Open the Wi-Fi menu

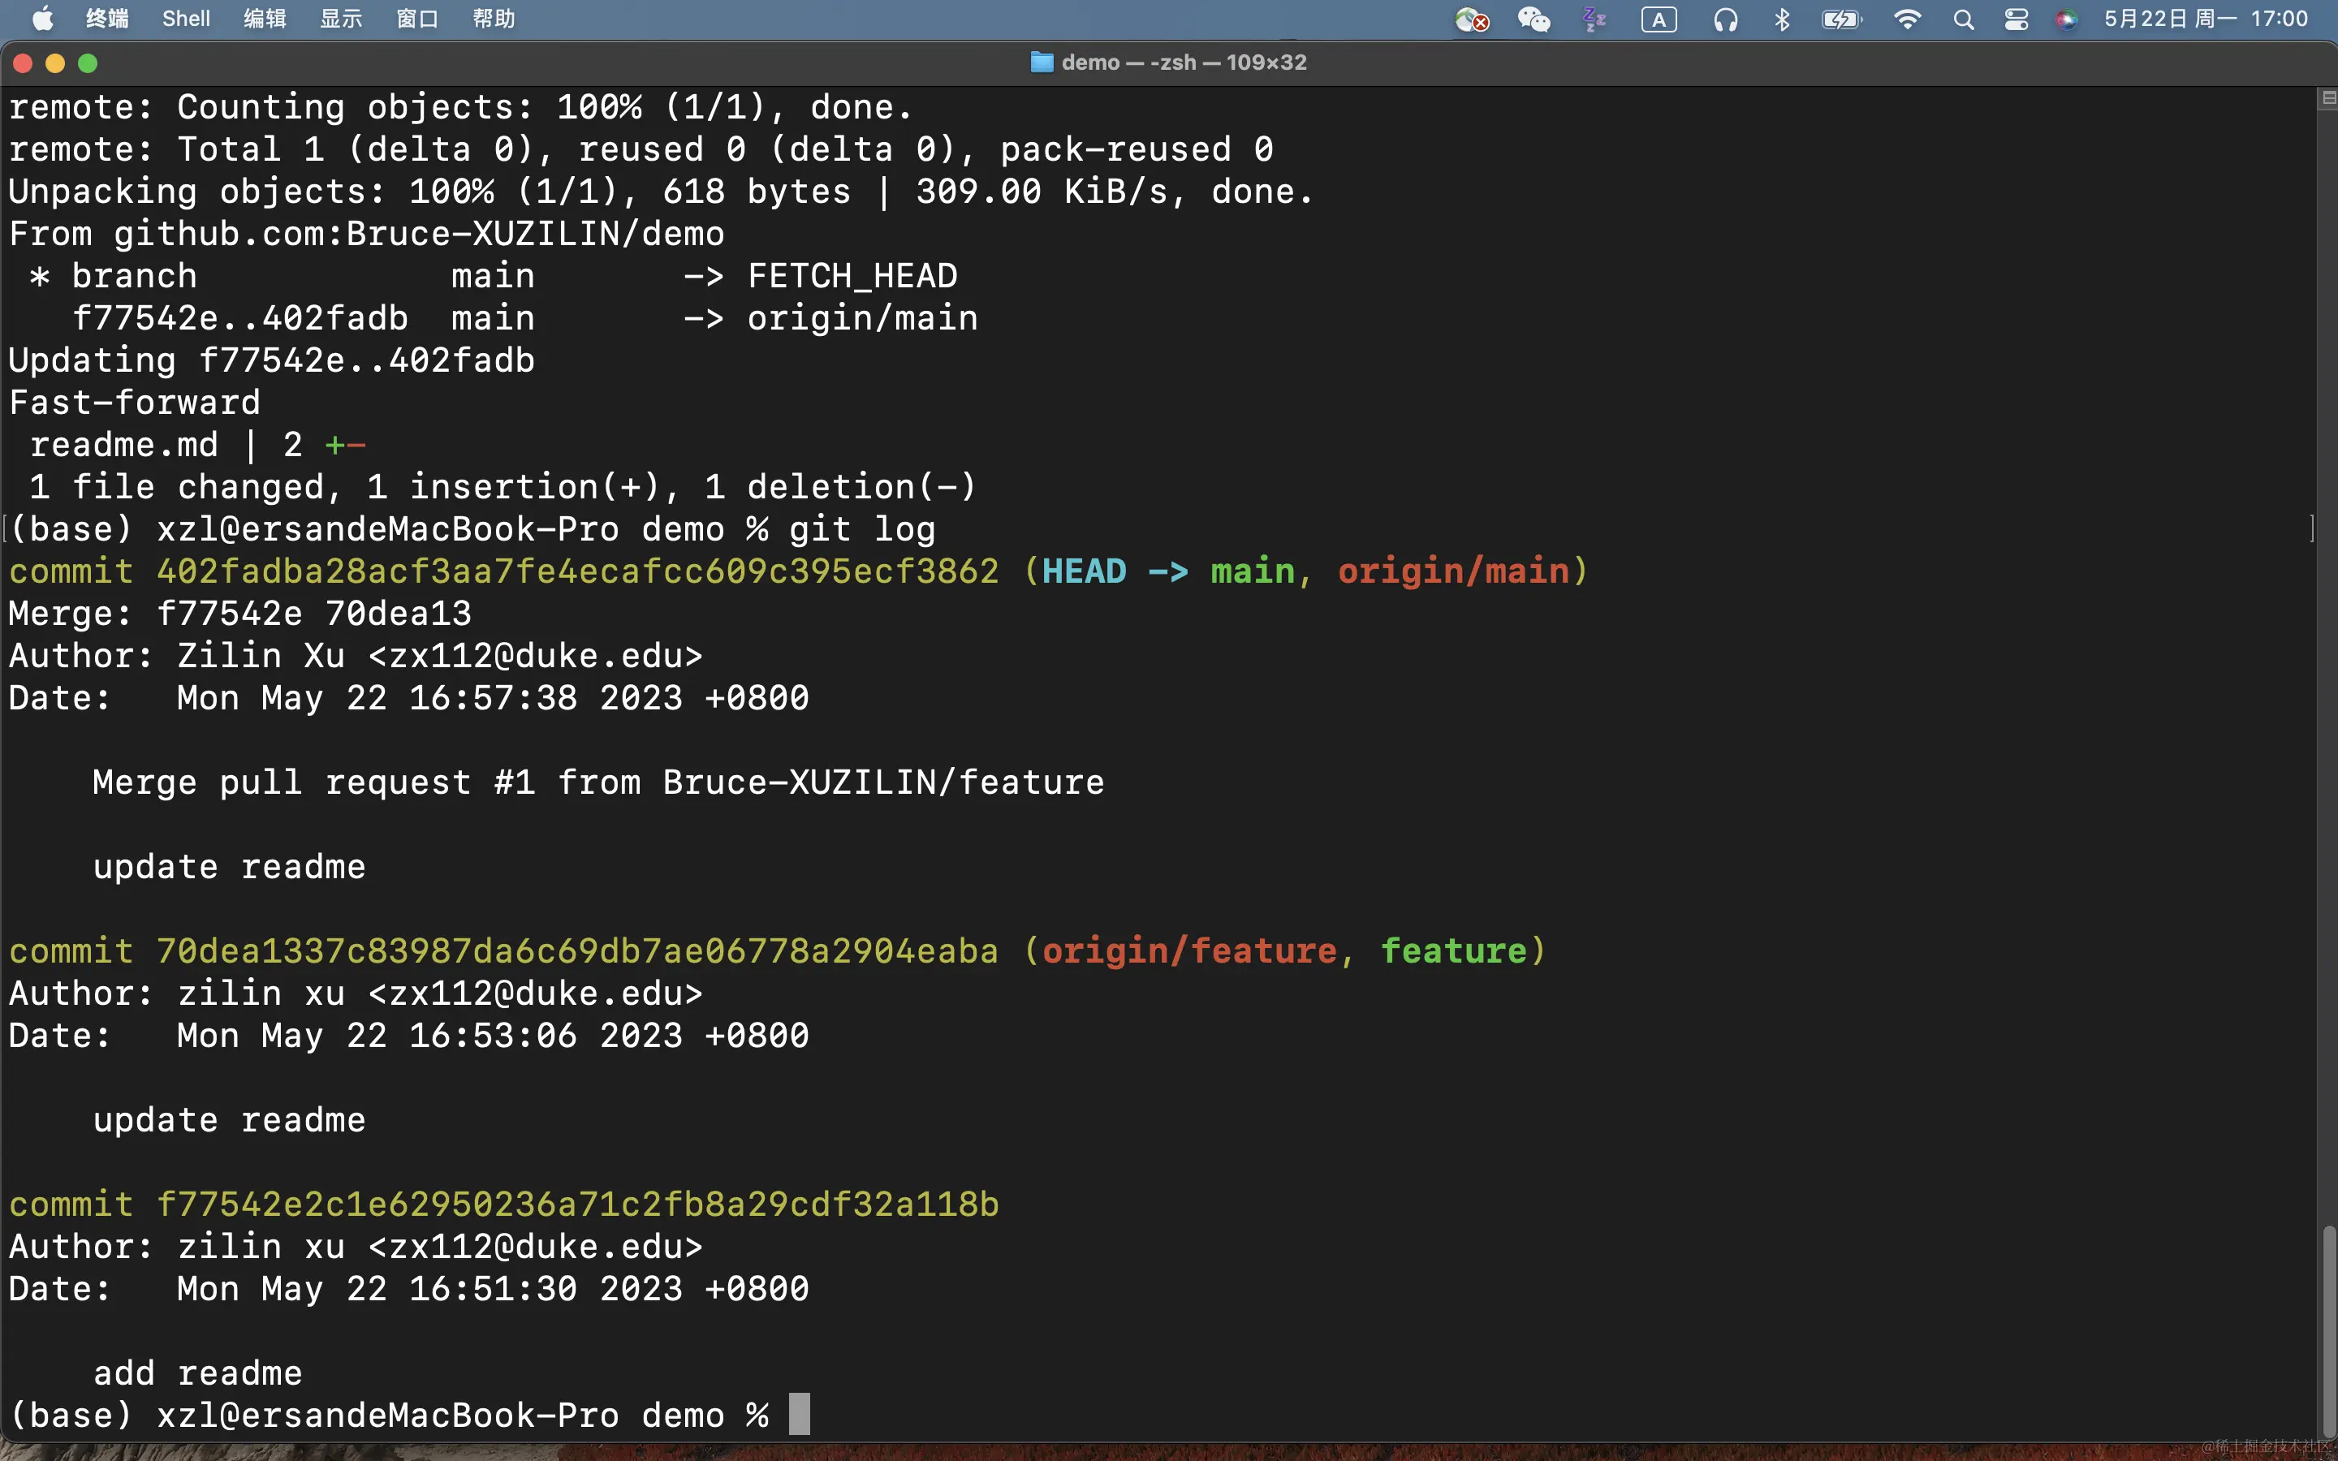click(1906, 19)
